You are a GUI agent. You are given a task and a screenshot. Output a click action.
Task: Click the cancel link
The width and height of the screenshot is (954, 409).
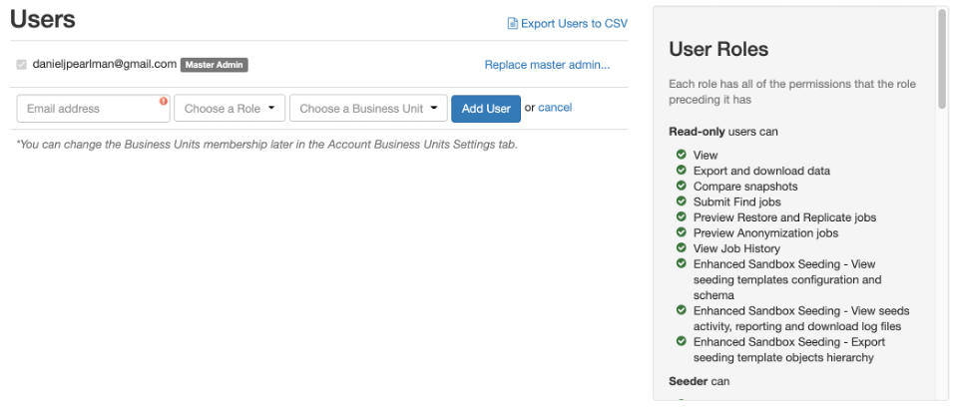click(555, 108)
